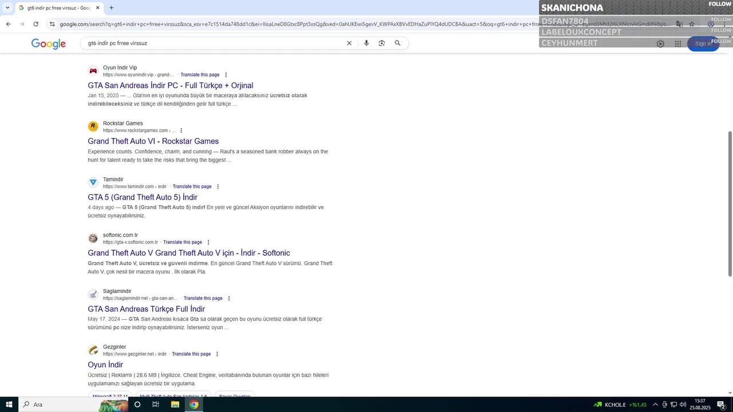The image size is (733, 412).
Task: Open Chrome profile avatar icon
Action: pos(711,24)
